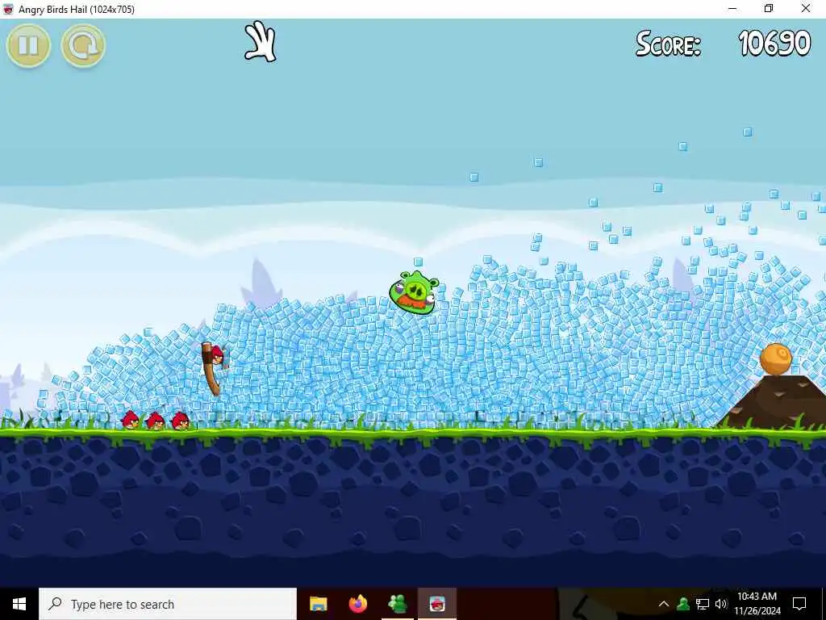The image size is (826, 620).
Task: Show hidden system tray icons
Action: click(664, 604)
